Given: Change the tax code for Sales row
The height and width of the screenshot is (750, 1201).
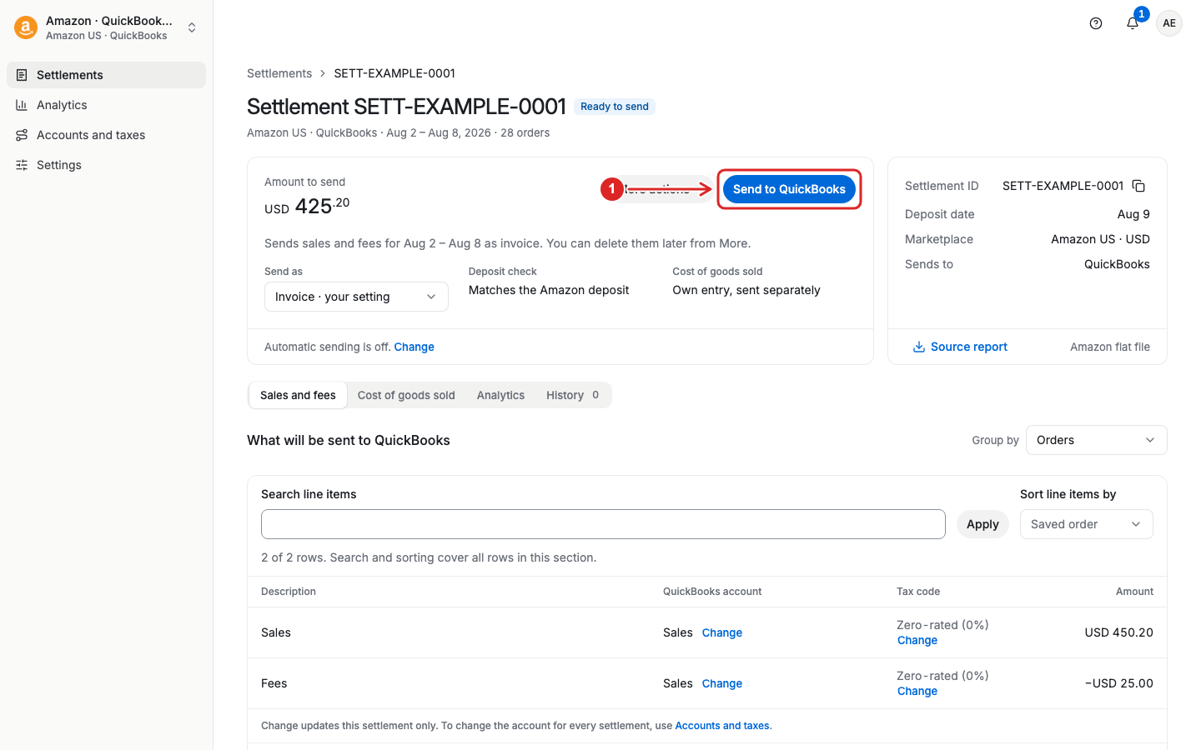Looking at the screenshot, I should [x=917, y=640].
